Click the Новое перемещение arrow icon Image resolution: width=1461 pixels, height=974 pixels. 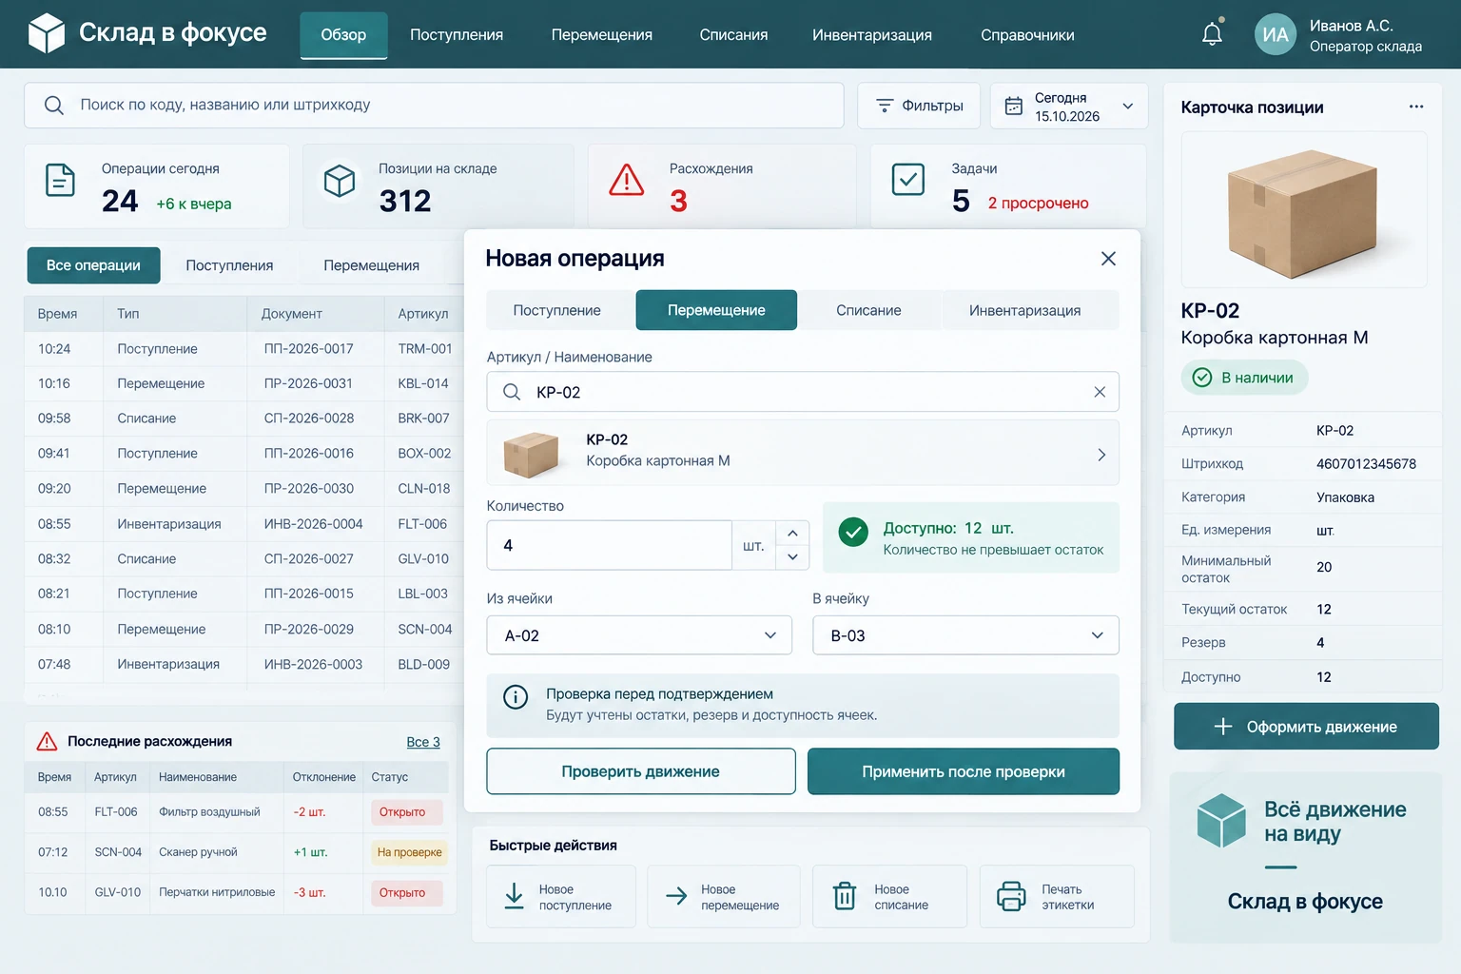pyautogui.click(x=676, y=896)
